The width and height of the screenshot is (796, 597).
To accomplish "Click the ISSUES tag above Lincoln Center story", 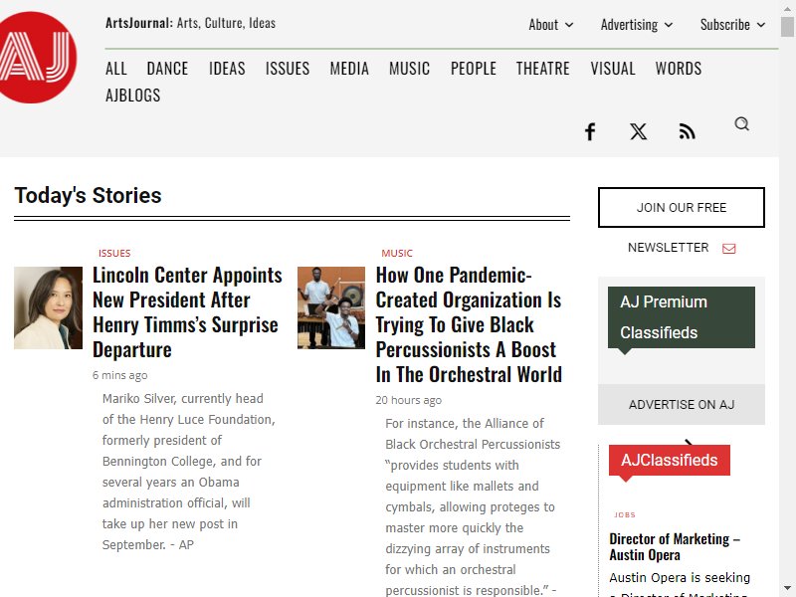I will coord(114,254).
